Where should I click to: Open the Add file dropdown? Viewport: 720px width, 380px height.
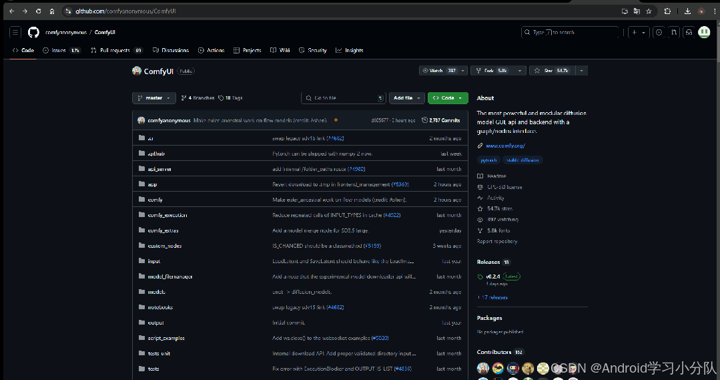[x=407, y=98]
